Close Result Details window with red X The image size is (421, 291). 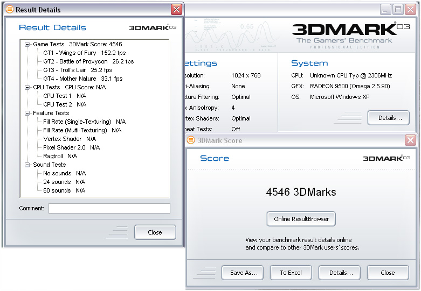click(176, 10)
